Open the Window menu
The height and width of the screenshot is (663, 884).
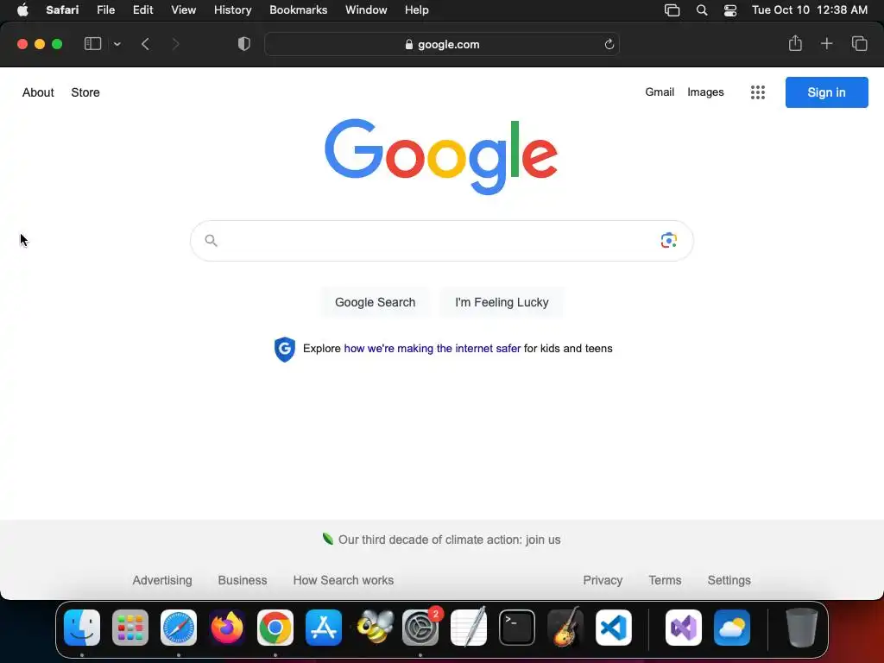click(x=366, y=9)
